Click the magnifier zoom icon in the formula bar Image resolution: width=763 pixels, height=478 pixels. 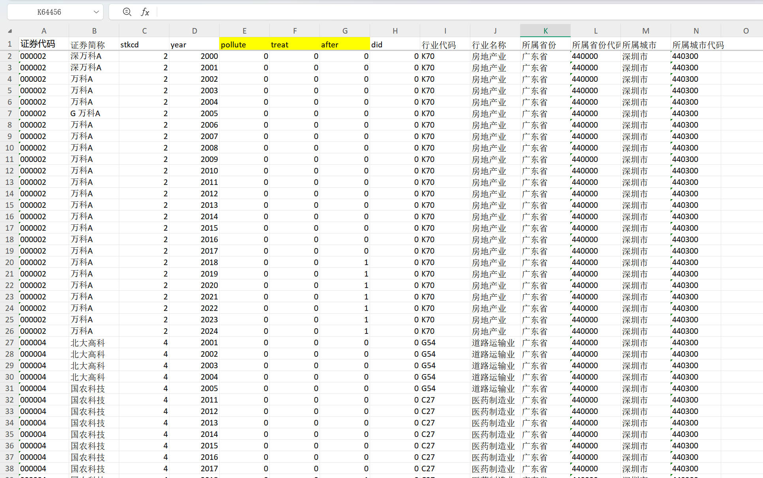click(x=127, y=12)
